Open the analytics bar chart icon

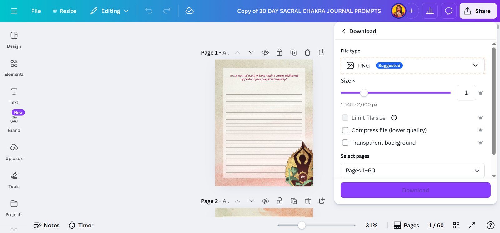430,11
